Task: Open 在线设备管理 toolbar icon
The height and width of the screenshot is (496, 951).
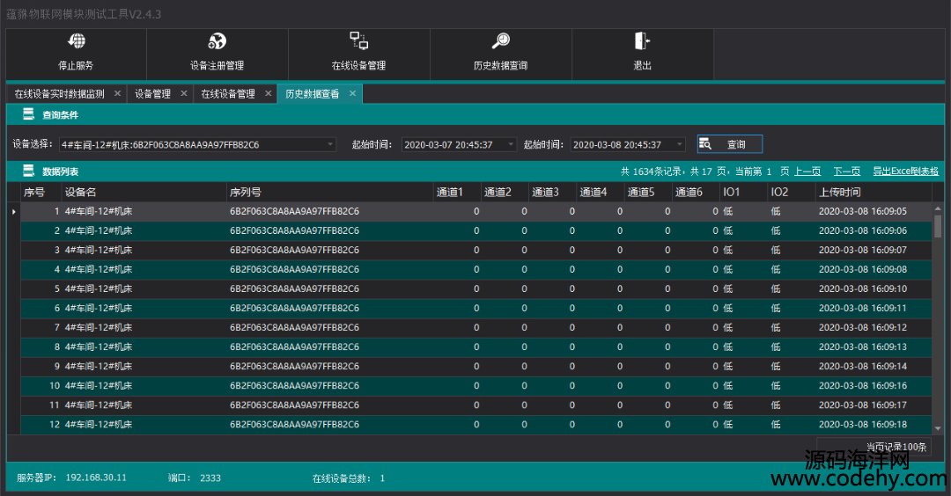Action: [x=358, y=40]
